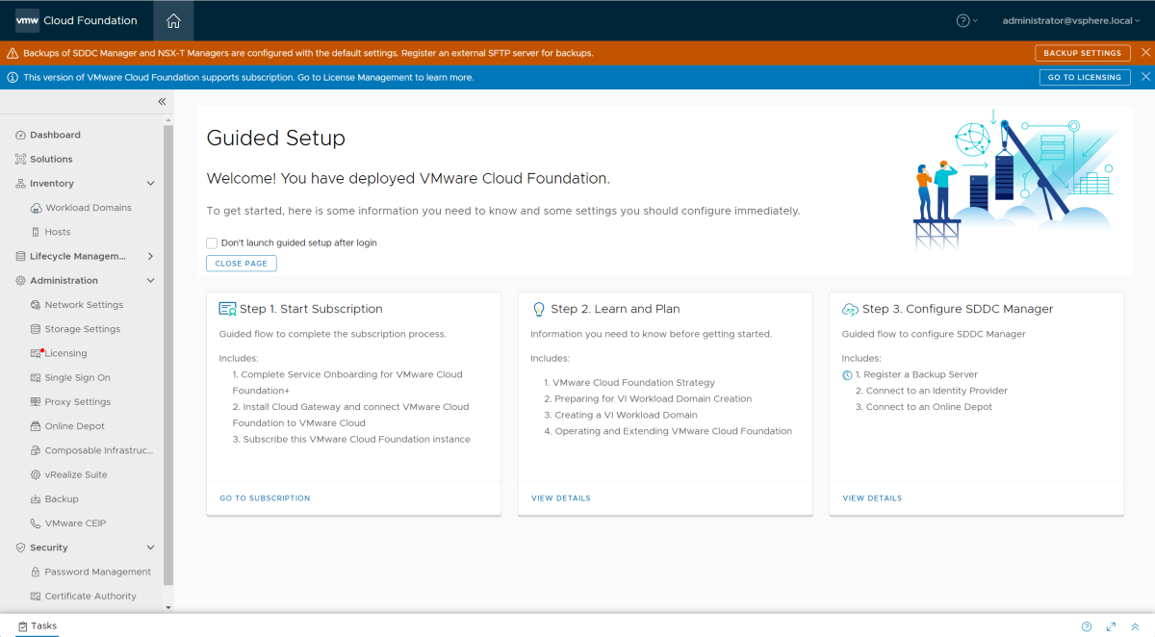Click the Home icon in top bar
Image resolution: width=1155 pixels, height=637 pixels.
173,21
